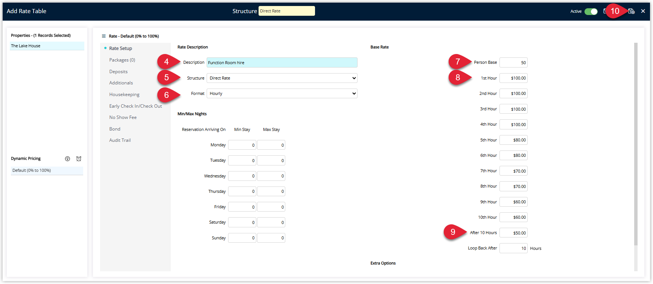Select Default (0% to 100%) pricing tier
The width and height of the screenshot is (653, 284).
[47, 170]
